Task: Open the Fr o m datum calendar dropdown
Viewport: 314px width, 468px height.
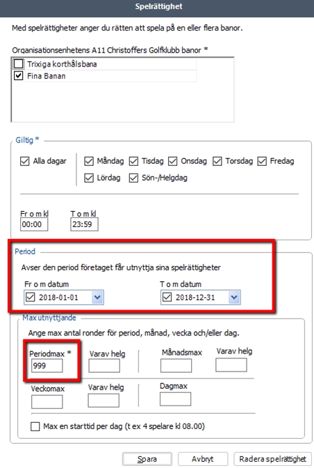Action: coord(97,297)
